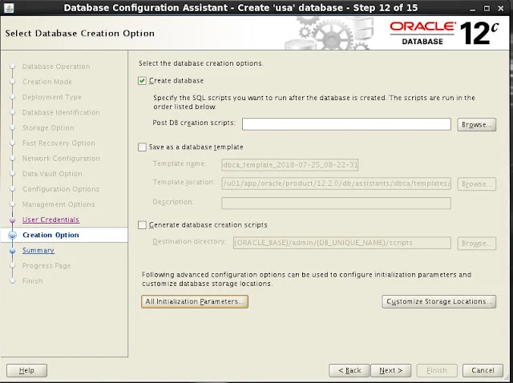This screenshot has height=383, width=513.
Task: Open Customize Storage Locations dialog
Action: 439,301
